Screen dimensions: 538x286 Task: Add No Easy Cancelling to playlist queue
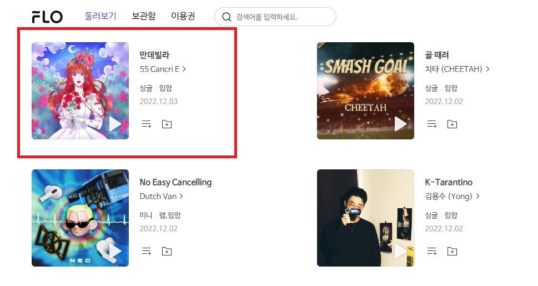click(x=147, y=252)
